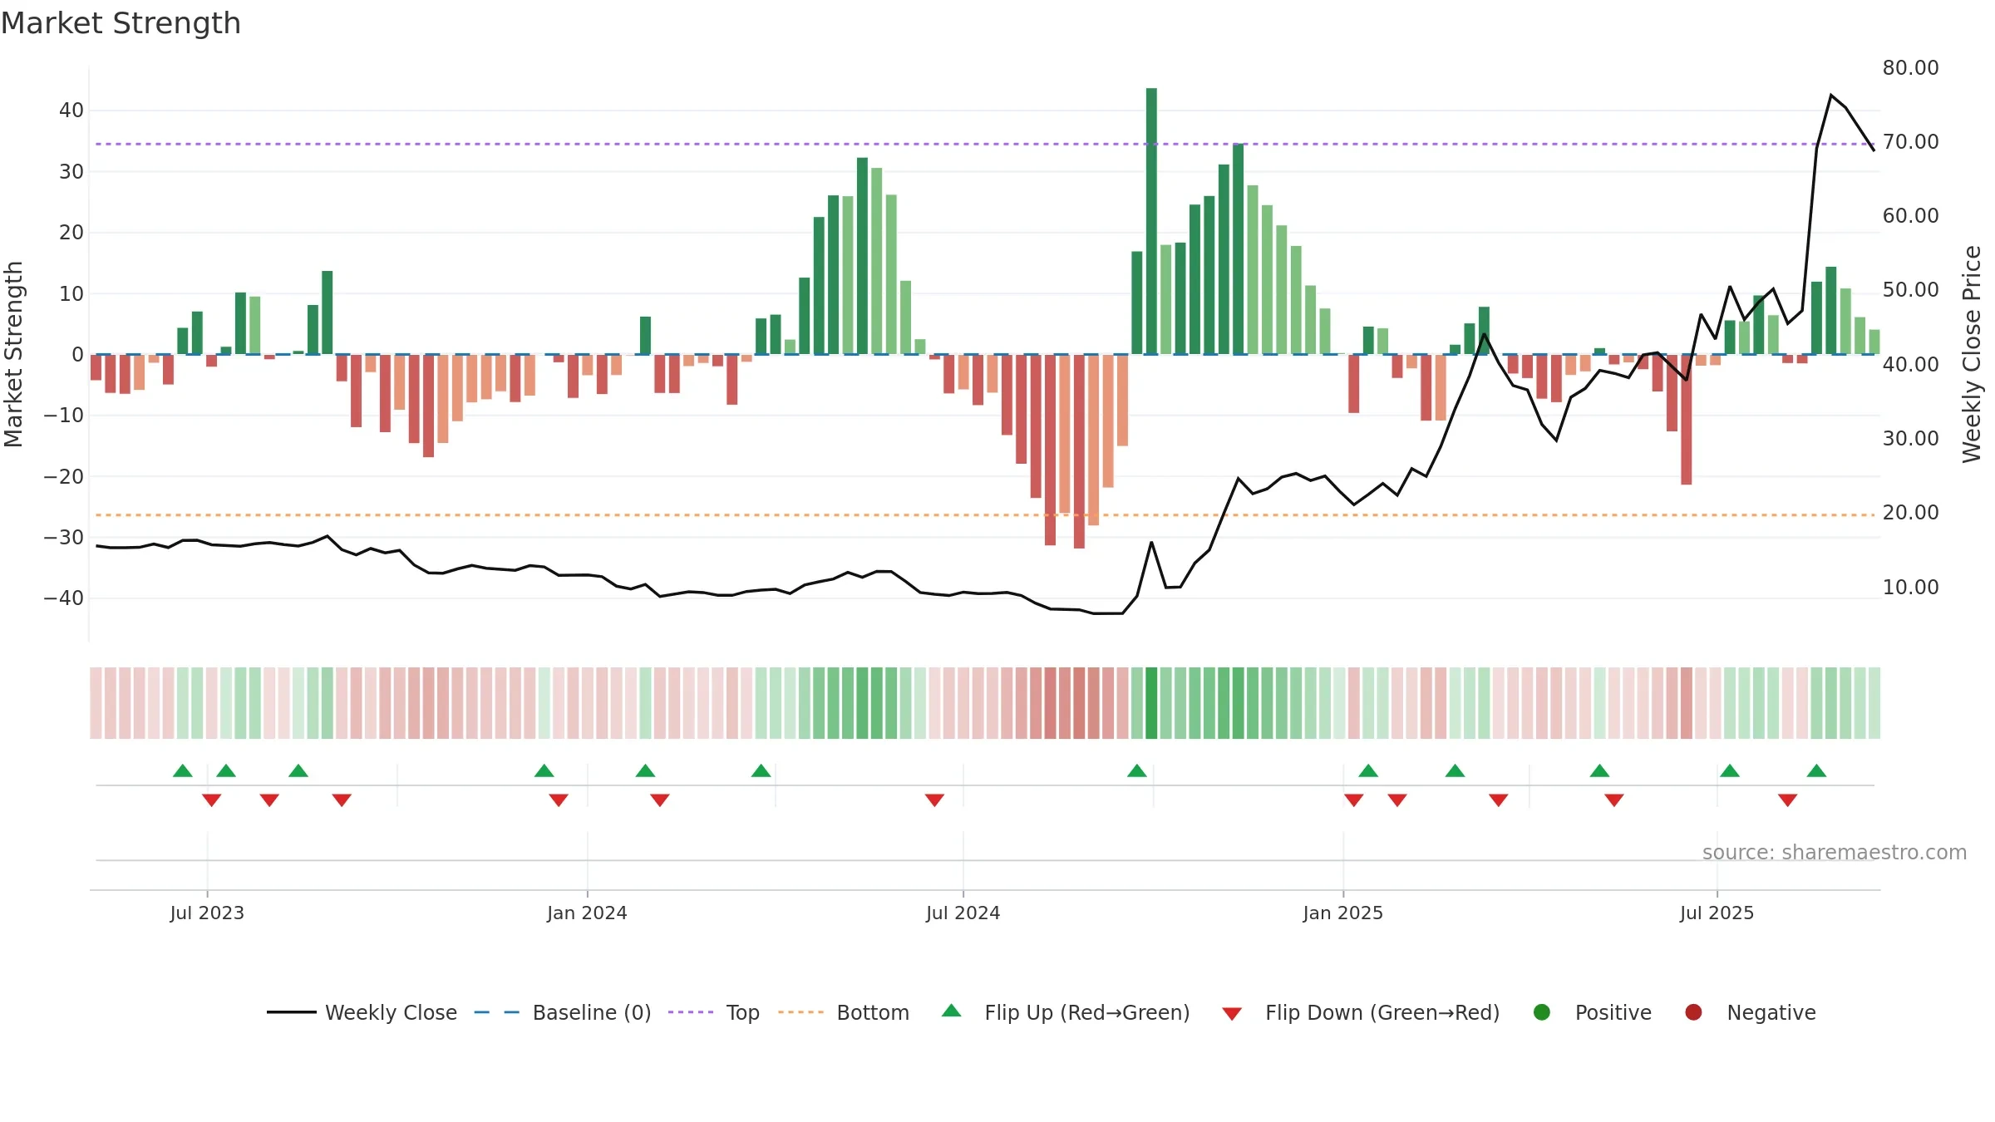Click the blue dashed Baseline legend sample
This screenshot has height=1122, width=1995.
(497, 1012)
